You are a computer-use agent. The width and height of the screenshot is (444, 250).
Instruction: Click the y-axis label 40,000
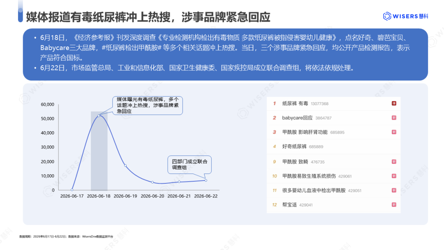[x=48, y=133]
